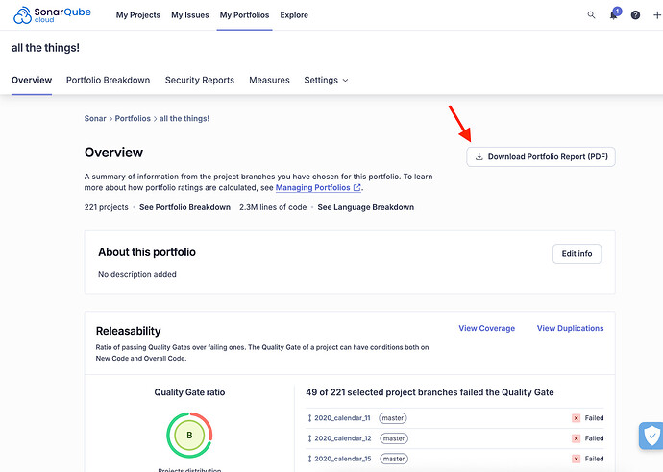Open the View Coverage link
Screen dimensions: 663x472
click(486, 328)
